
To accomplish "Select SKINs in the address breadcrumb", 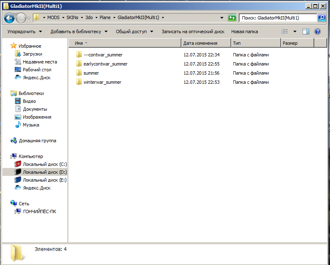I will (72, 18).
